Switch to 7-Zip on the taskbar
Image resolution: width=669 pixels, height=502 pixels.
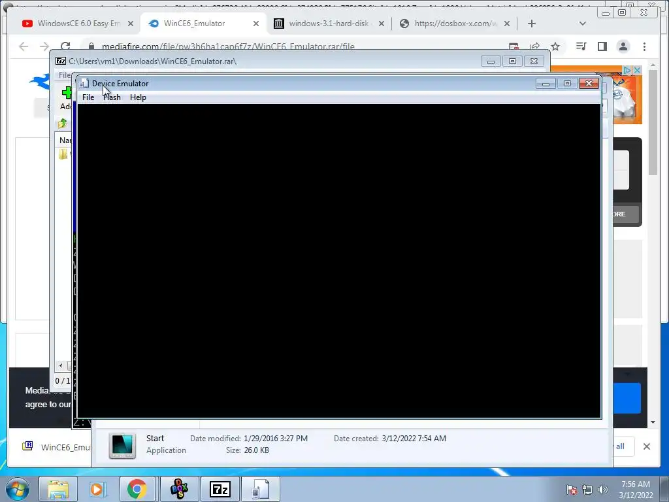(x=220, y=489)
